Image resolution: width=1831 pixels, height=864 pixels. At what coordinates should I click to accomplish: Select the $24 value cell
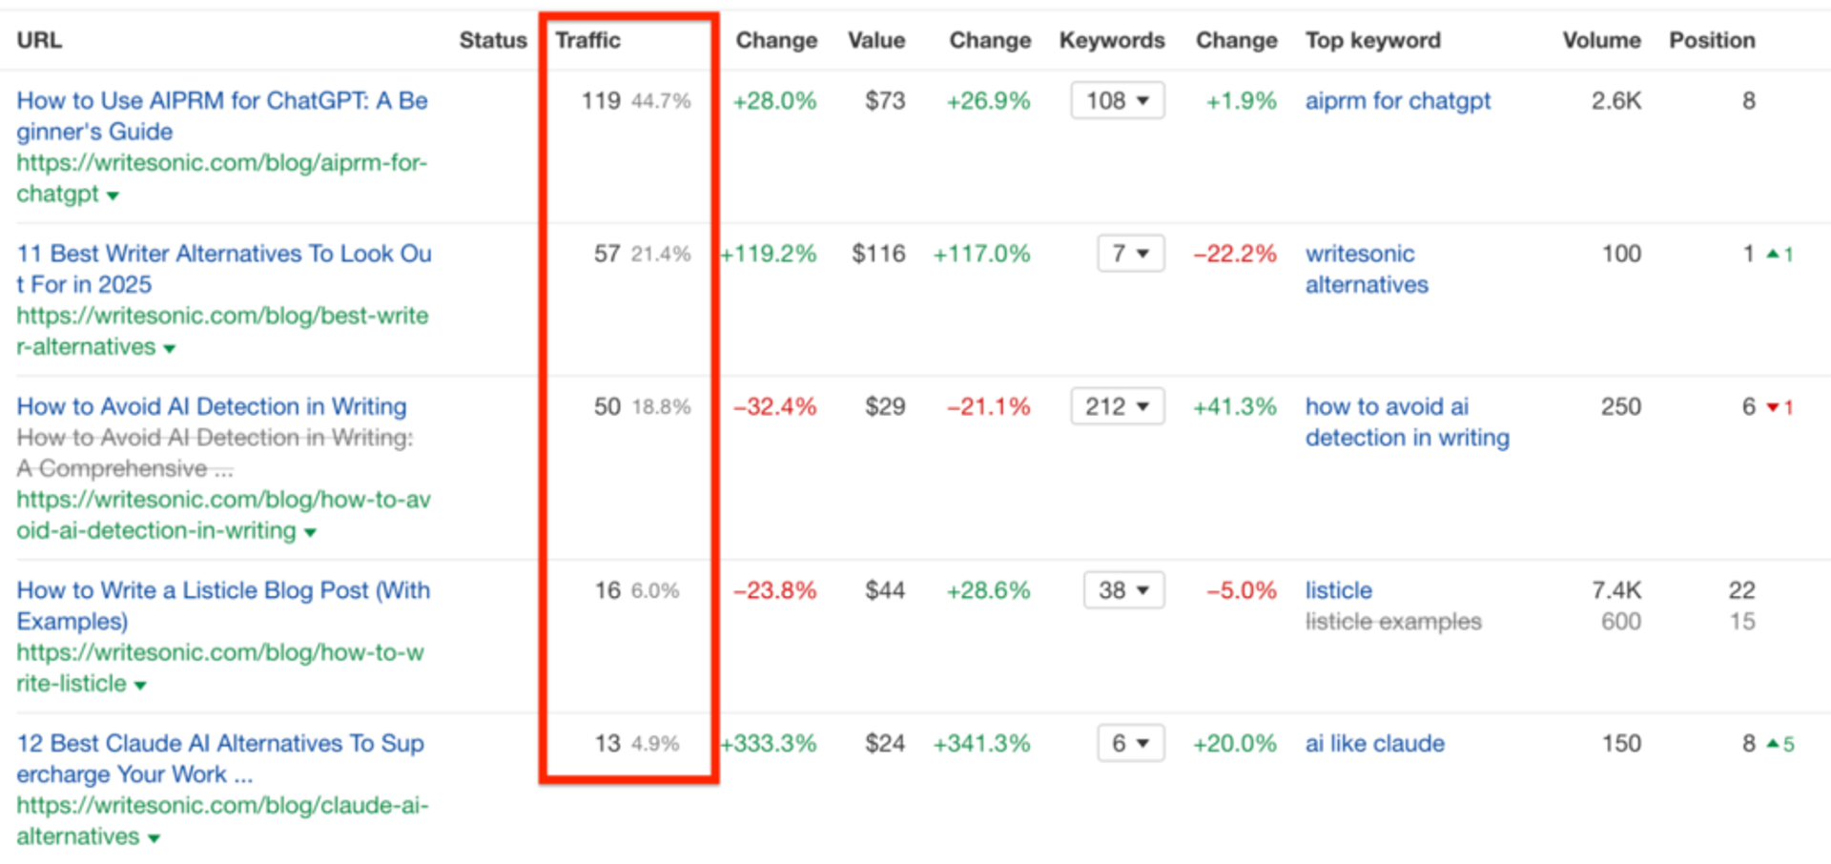tap(885, 743)
